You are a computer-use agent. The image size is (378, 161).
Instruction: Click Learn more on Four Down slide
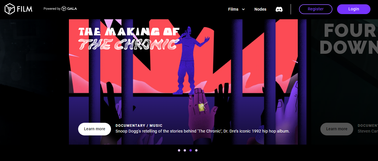coord(337,129)
